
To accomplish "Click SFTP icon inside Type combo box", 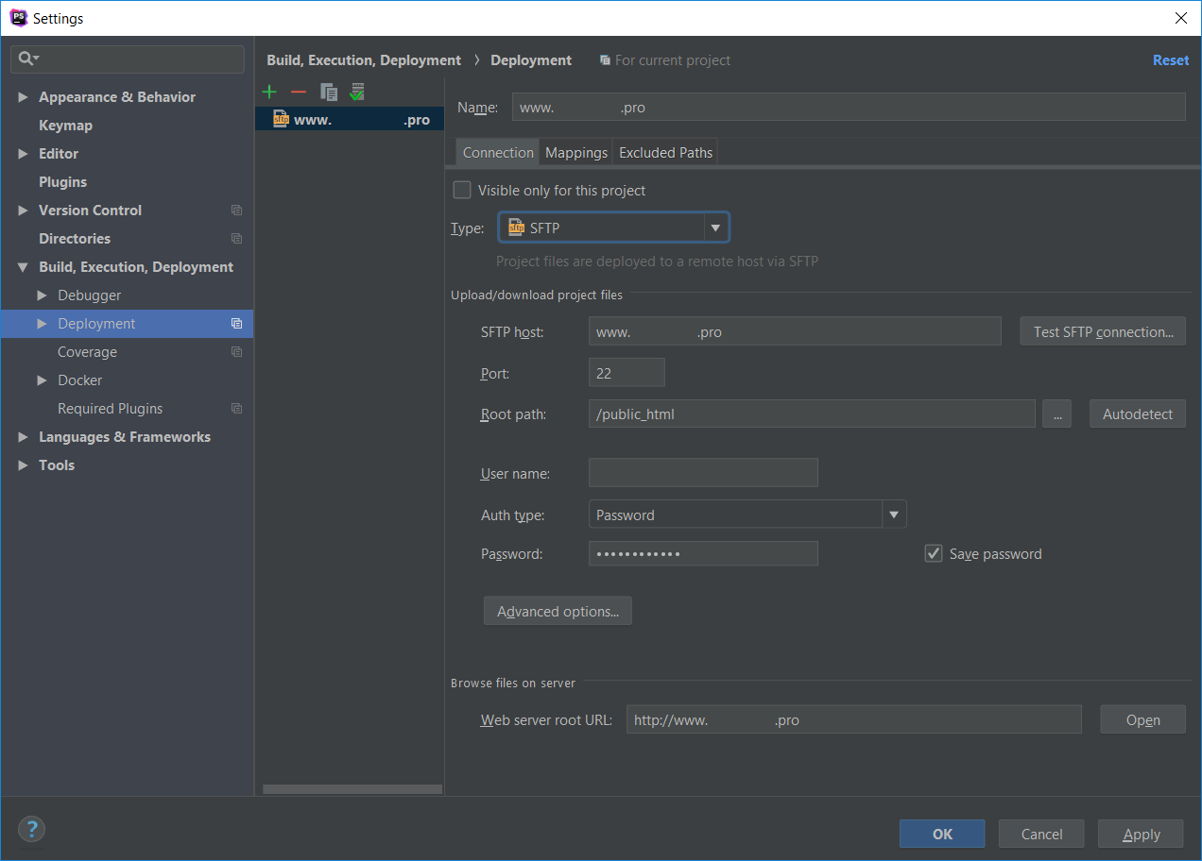I will [516, 228].
